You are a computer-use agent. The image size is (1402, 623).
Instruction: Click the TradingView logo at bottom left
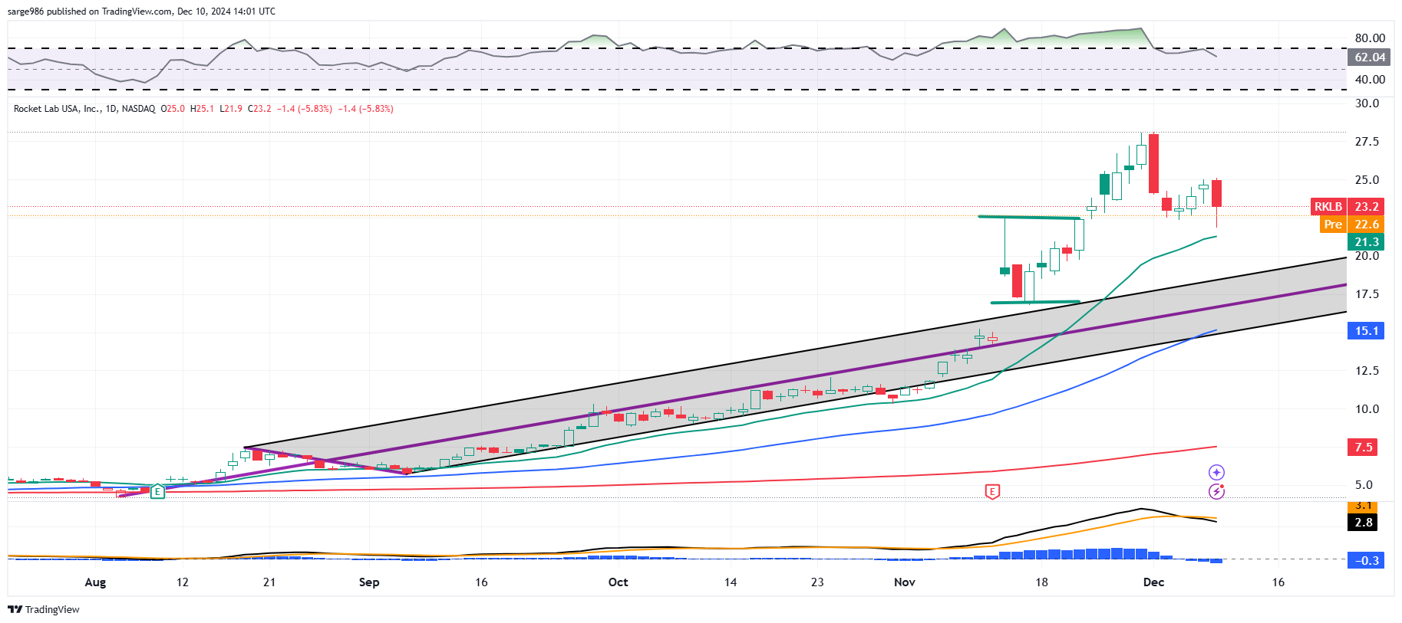44,609
